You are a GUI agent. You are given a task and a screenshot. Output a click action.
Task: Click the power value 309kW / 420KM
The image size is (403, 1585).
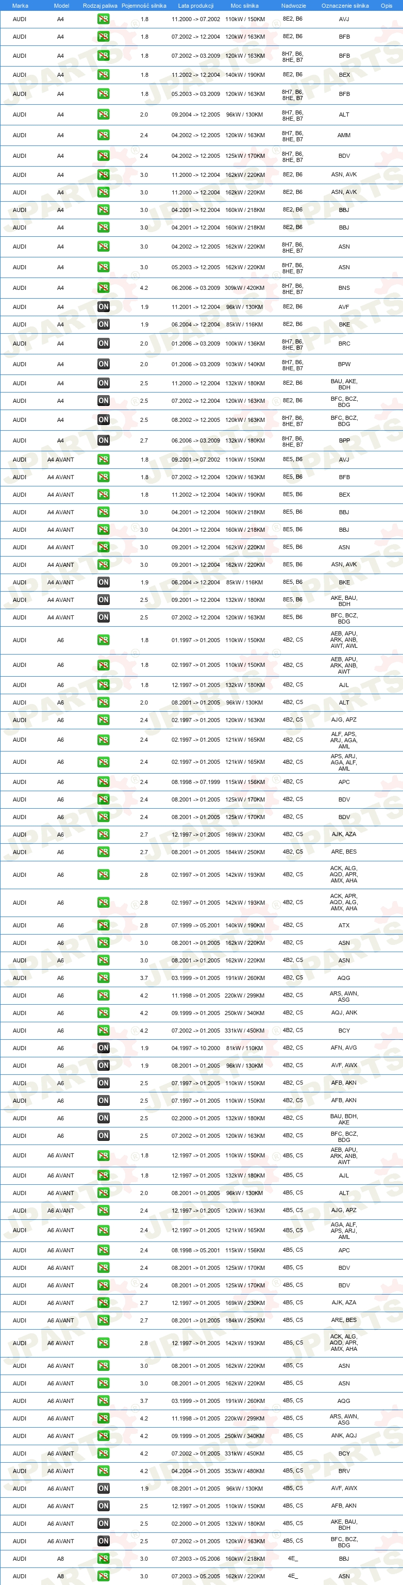click(244, 287)
